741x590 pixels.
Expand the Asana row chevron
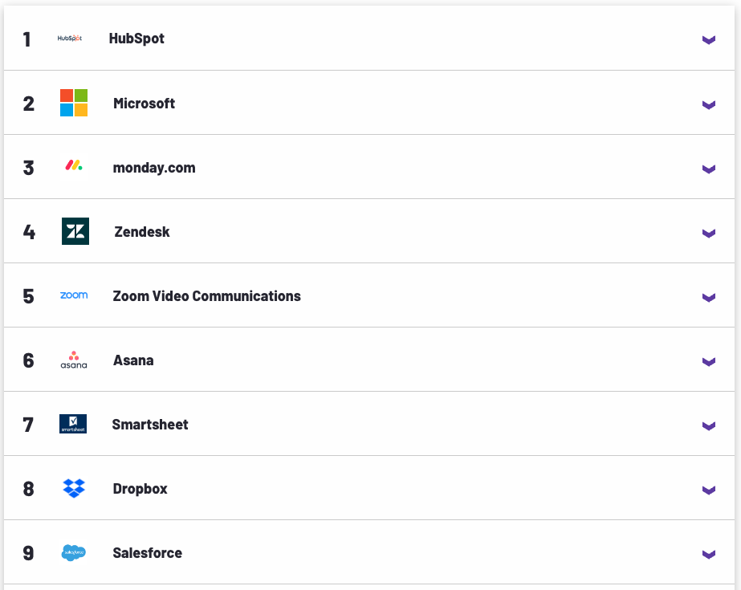click(x=708, y=361)
